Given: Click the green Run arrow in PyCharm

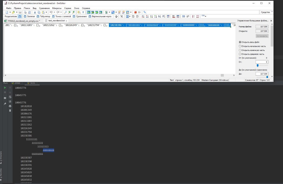Looking at the screenshot, I should click(5, 88).
